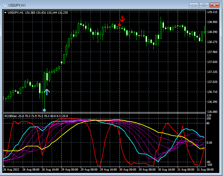The image size is (223, 176).
Task: Click price level 137.650 on scale
Action: [x=212, y=62]
